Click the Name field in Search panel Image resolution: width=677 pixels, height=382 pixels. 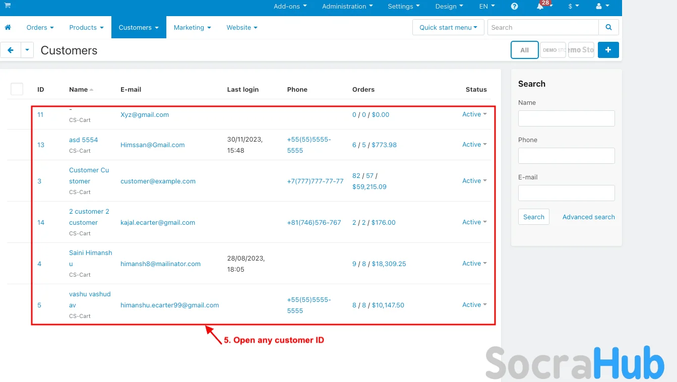566,118
